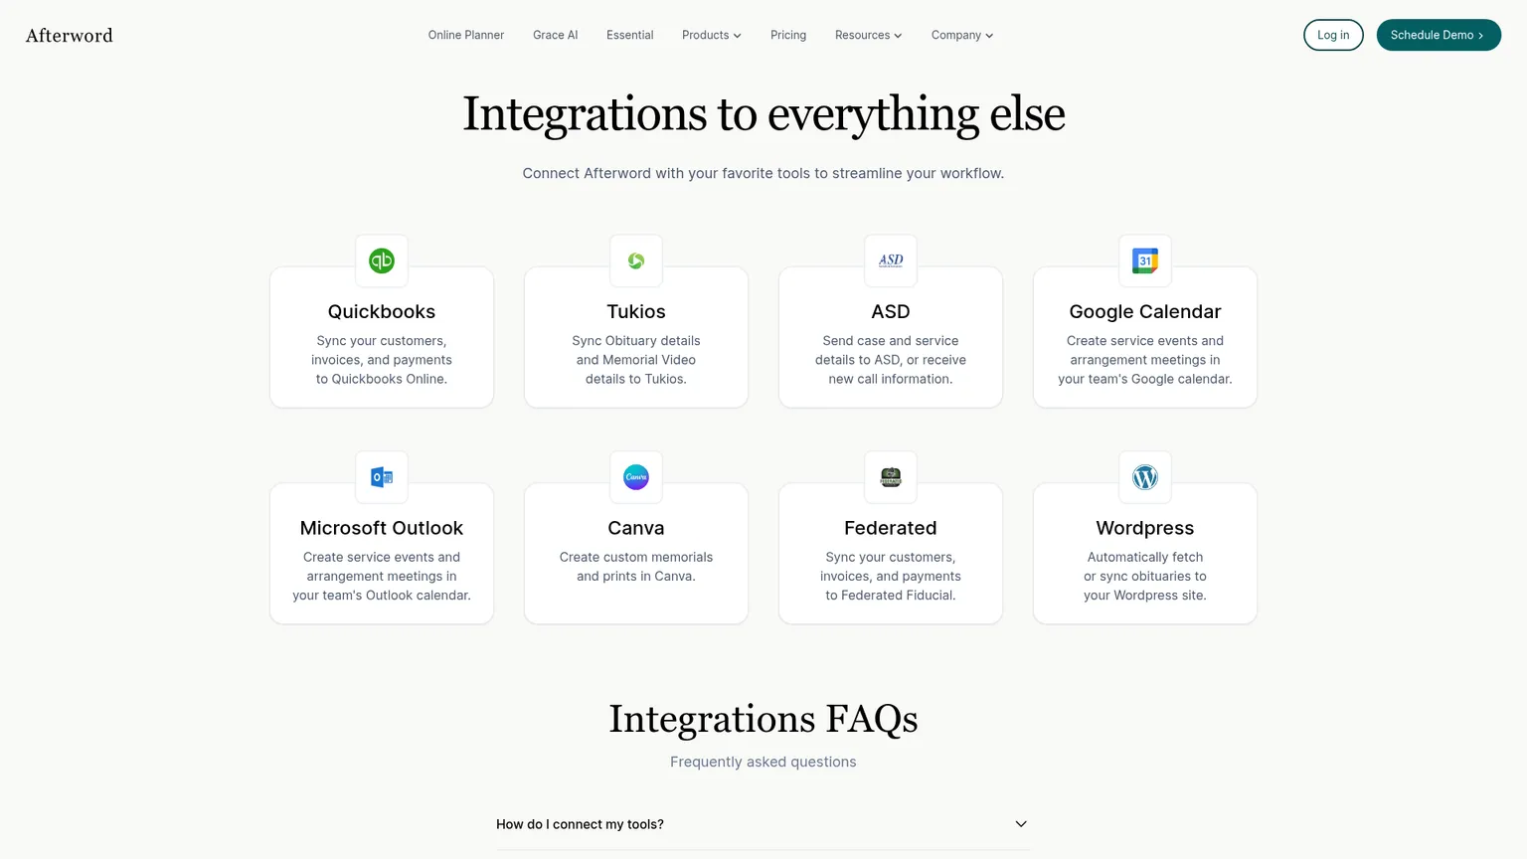
Task: Expand the Company dropdown
Action: [x=962, y=35]
